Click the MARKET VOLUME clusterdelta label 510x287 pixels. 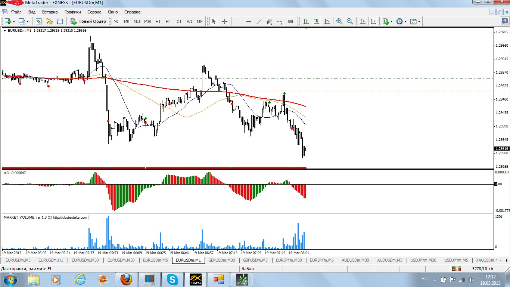[46, 217]
